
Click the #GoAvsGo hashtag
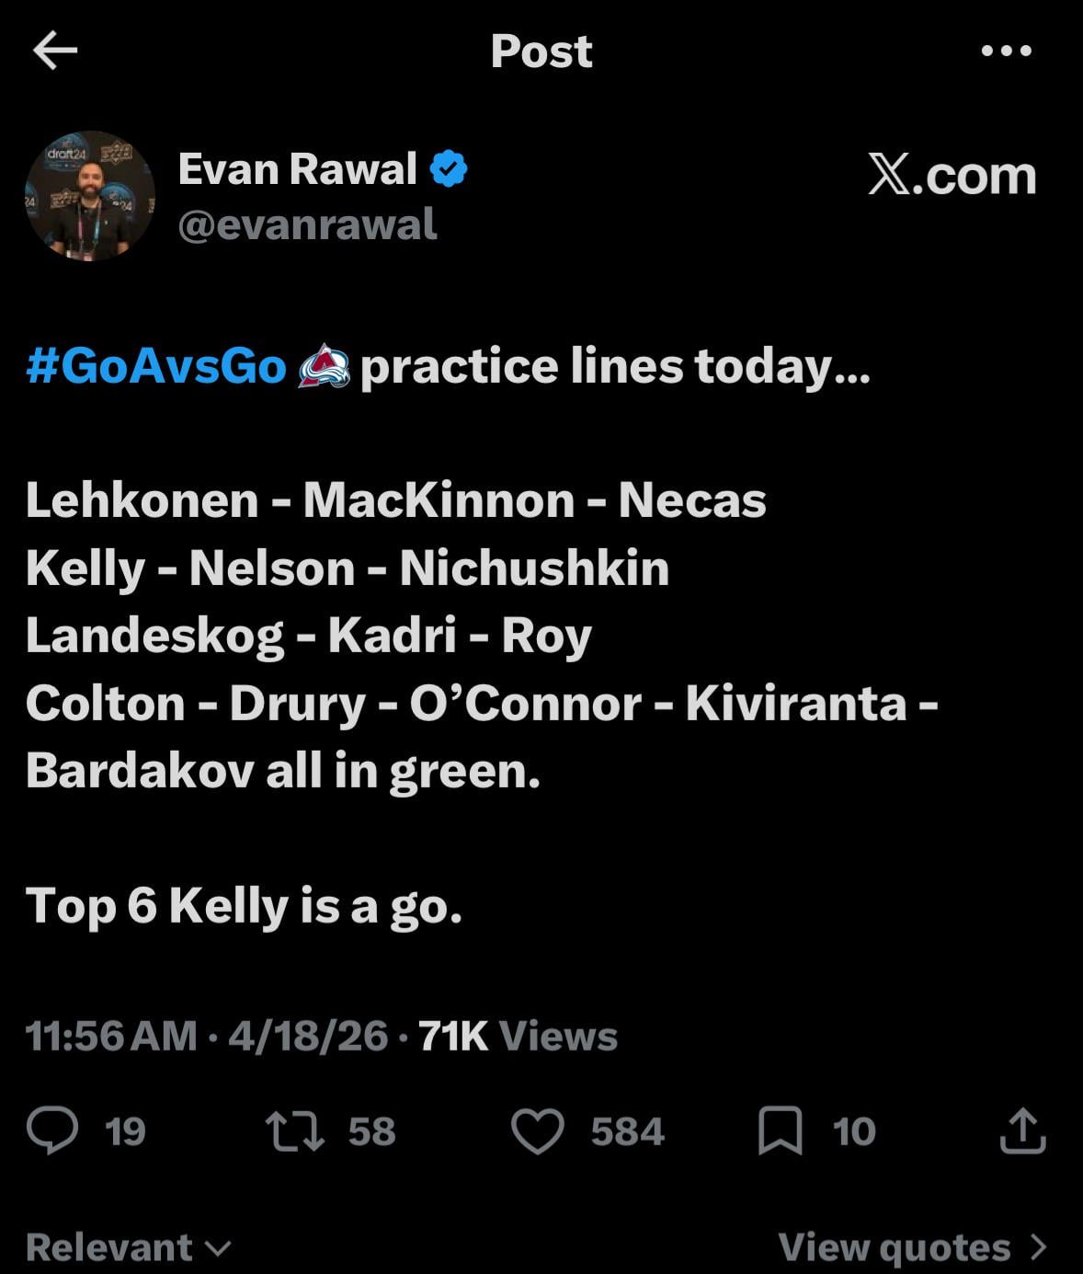point(156,366)
